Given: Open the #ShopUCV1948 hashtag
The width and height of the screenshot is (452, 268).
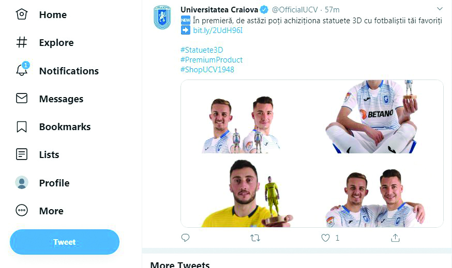Looking at the screenshot, I should (207, 70).
